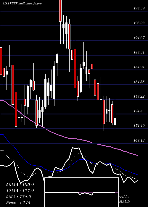Click the <<Live MACD label

click(x=125, y=199)
